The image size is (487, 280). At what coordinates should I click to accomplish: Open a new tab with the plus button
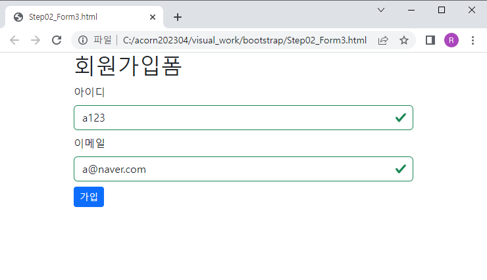178,17
